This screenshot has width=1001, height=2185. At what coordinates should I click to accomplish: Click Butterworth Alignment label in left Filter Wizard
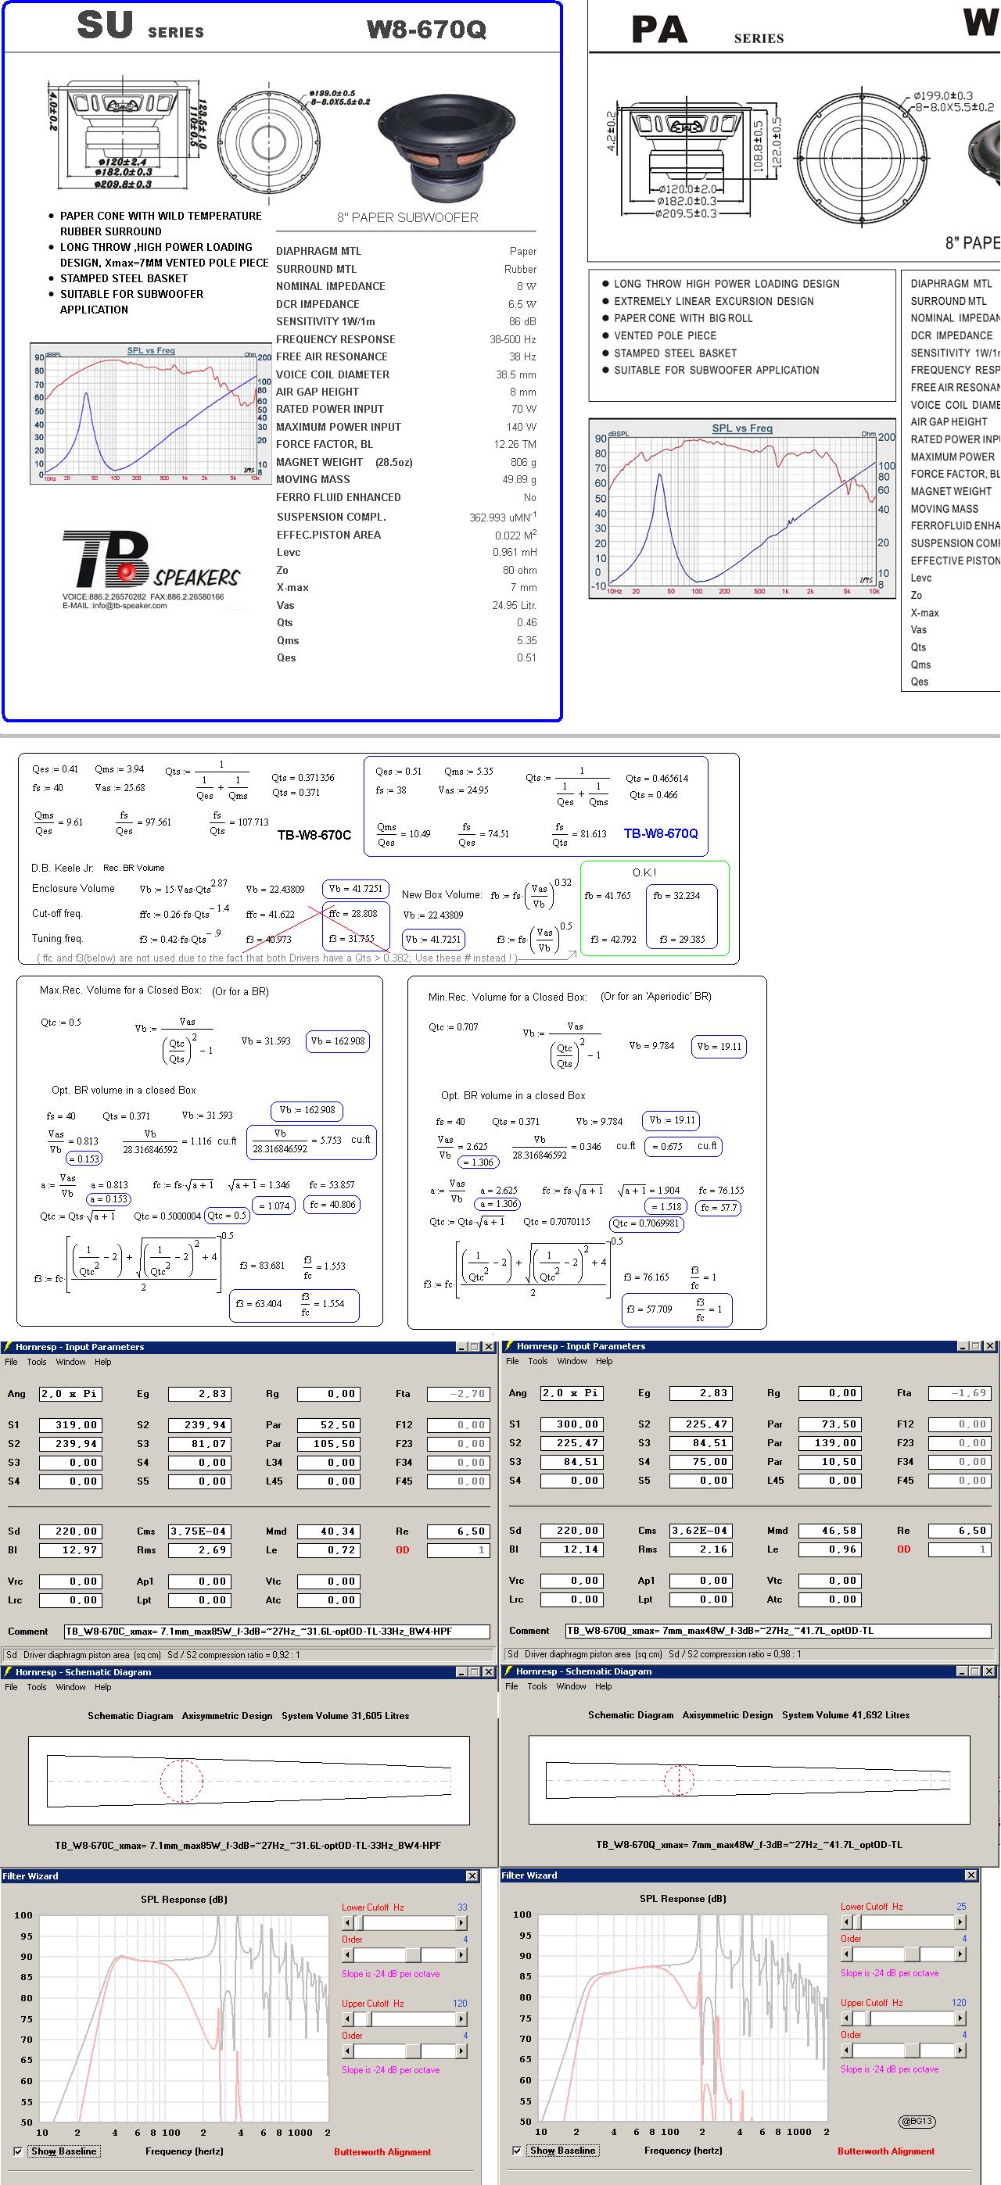coord(382,2152)
